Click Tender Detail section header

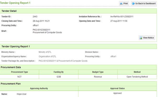click(78, 11)
